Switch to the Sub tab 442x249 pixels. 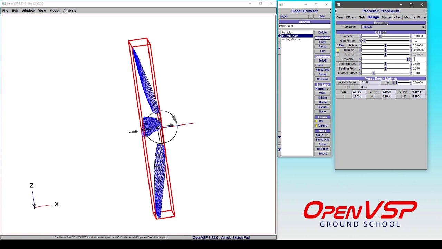[362, 17]
